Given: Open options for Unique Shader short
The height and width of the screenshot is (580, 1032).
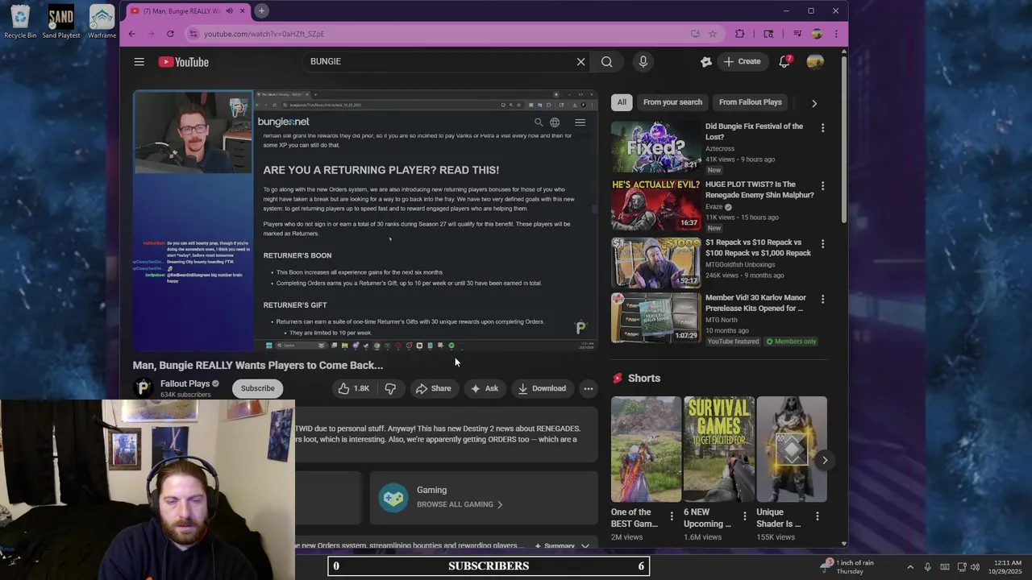Looking at the screenshot, I should click(818, 516).
